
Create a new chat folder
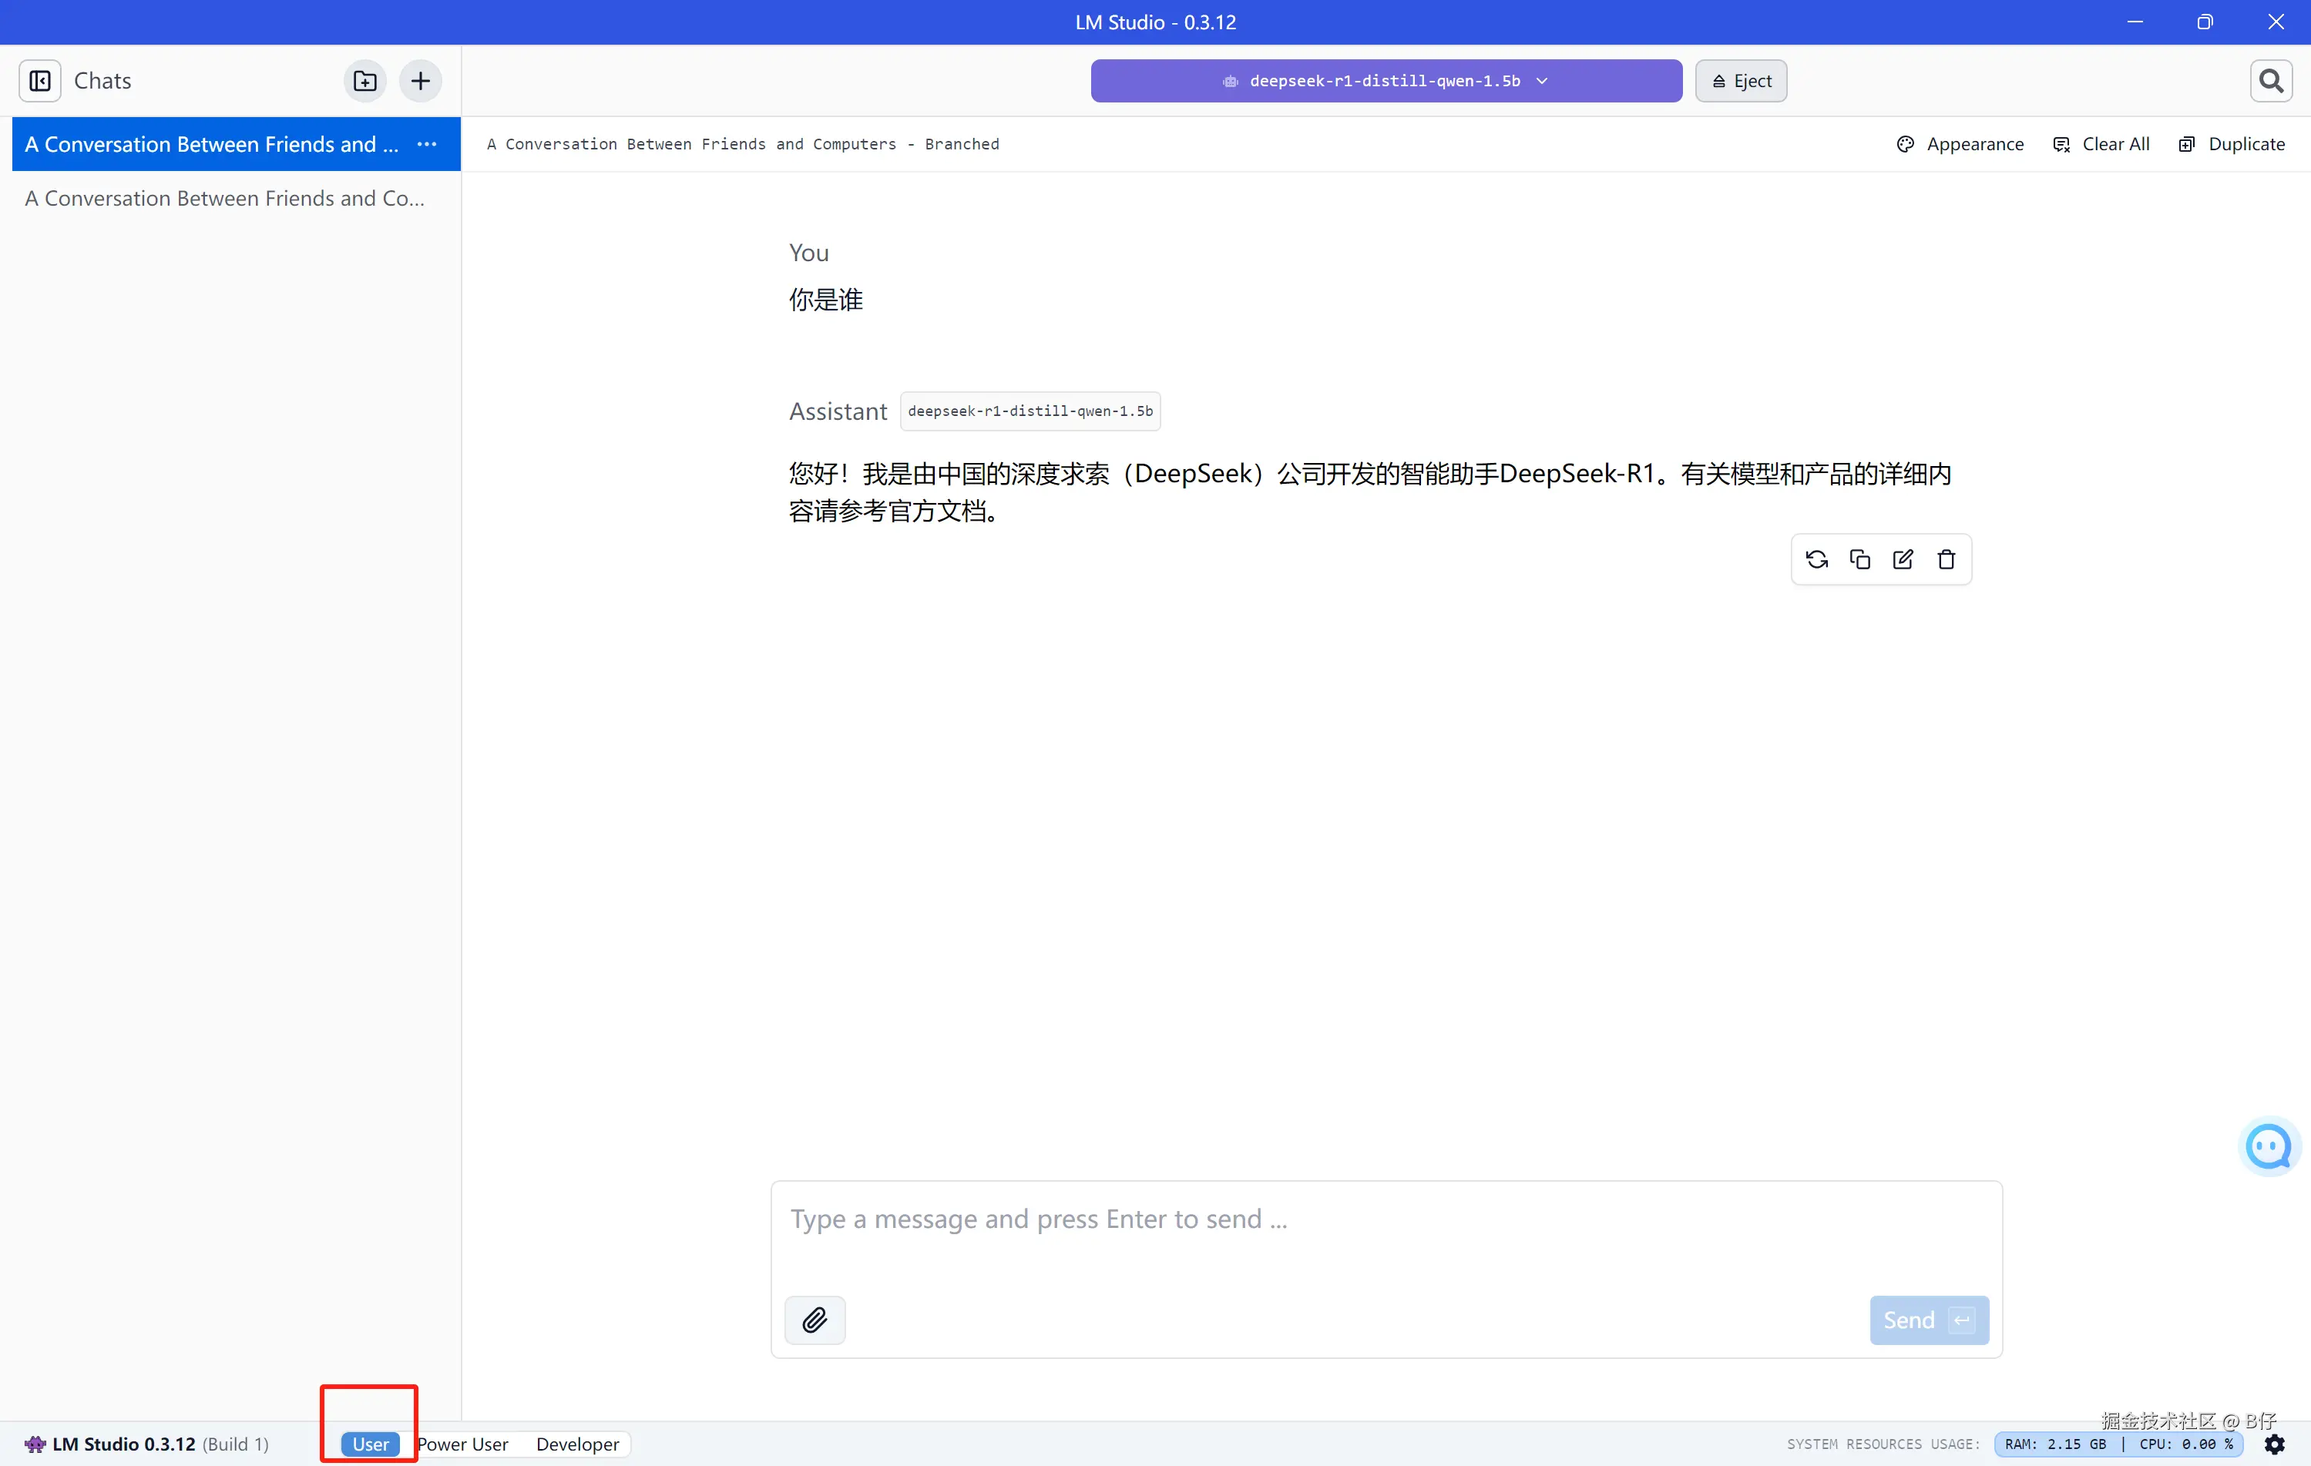pos(364,81)
